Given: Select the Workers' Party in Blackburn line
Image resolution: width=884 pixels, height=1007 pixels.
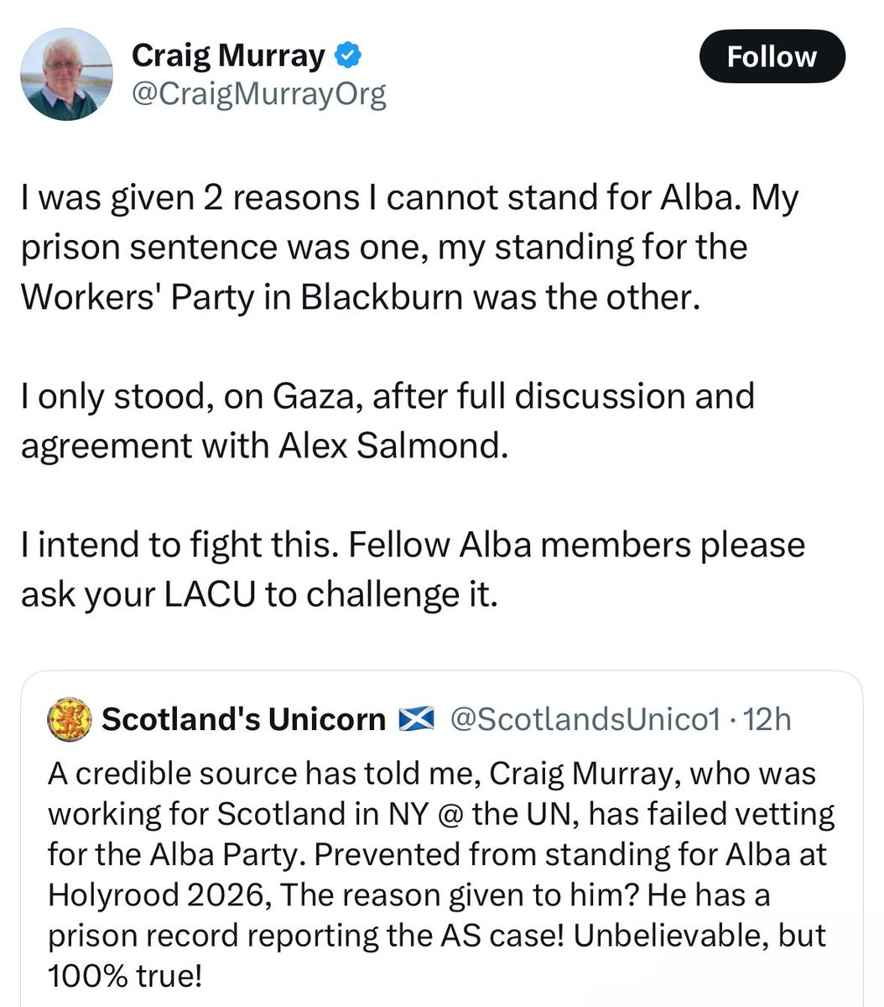Looking at the screenshot, I should click(x=359, y=297).
